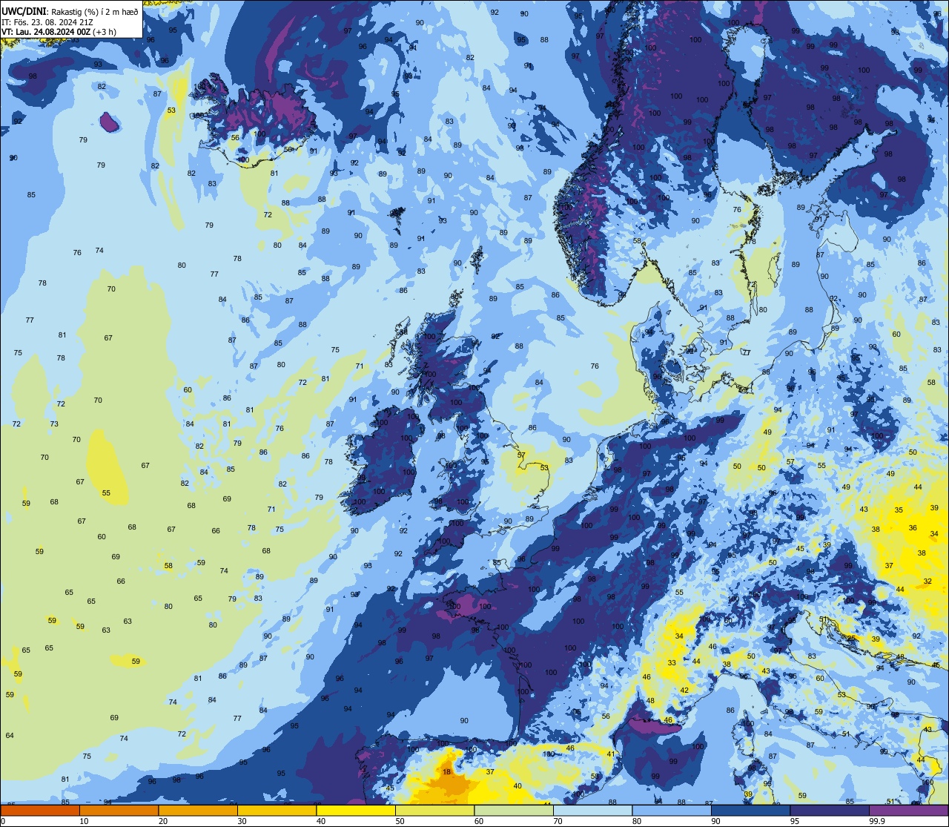This screenshot has height=827, width=949.
Task: Click the humidity value '25' on the Adriatic coast
Action: (852, 638)
